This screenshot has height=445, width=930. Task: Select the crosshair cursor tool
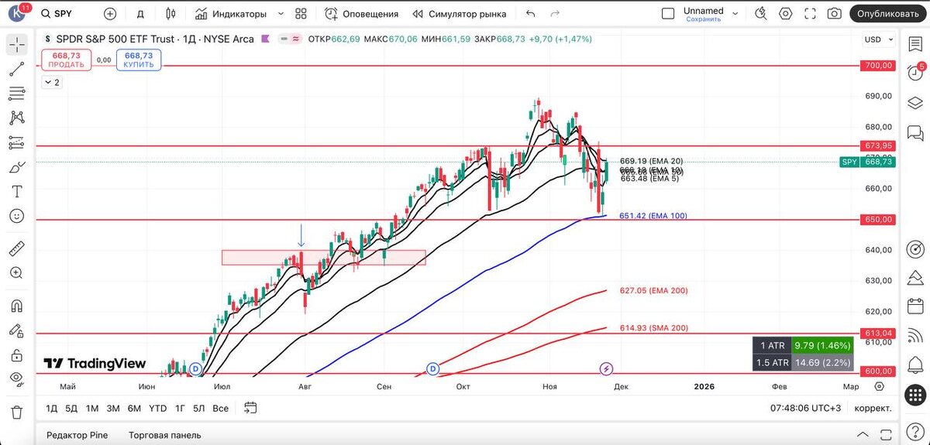(x=16, y=46)
